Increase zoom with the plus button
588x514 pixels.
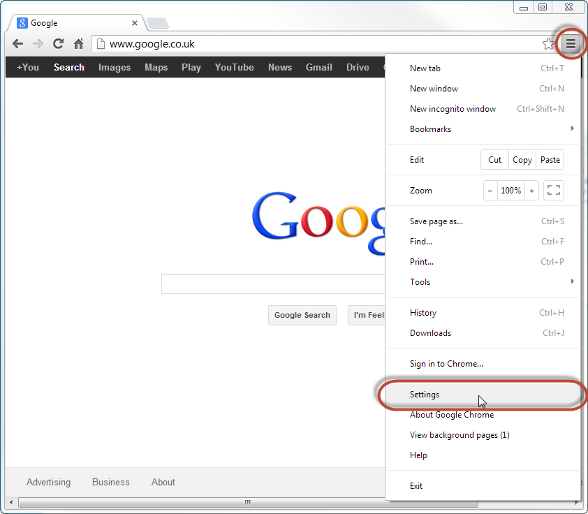(531, 190)
